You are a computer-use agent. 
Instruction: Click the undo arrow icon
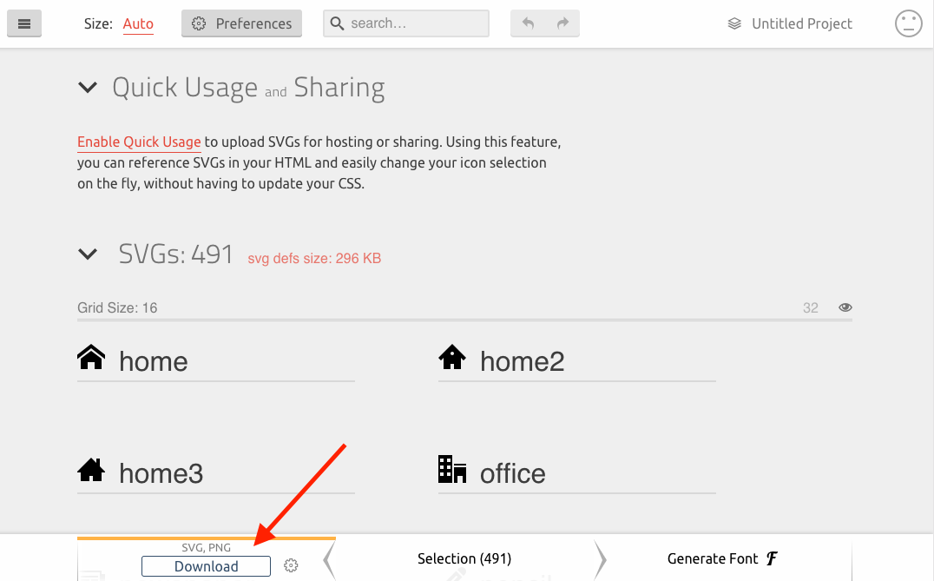[x=528, y=23]
